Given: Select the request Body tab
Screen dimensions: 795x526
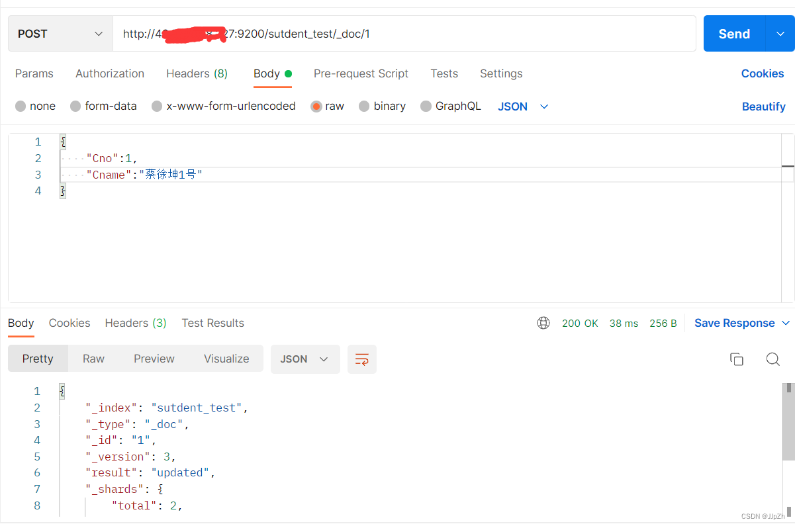Looking at the screenshot, I should [x=272, y=73].
